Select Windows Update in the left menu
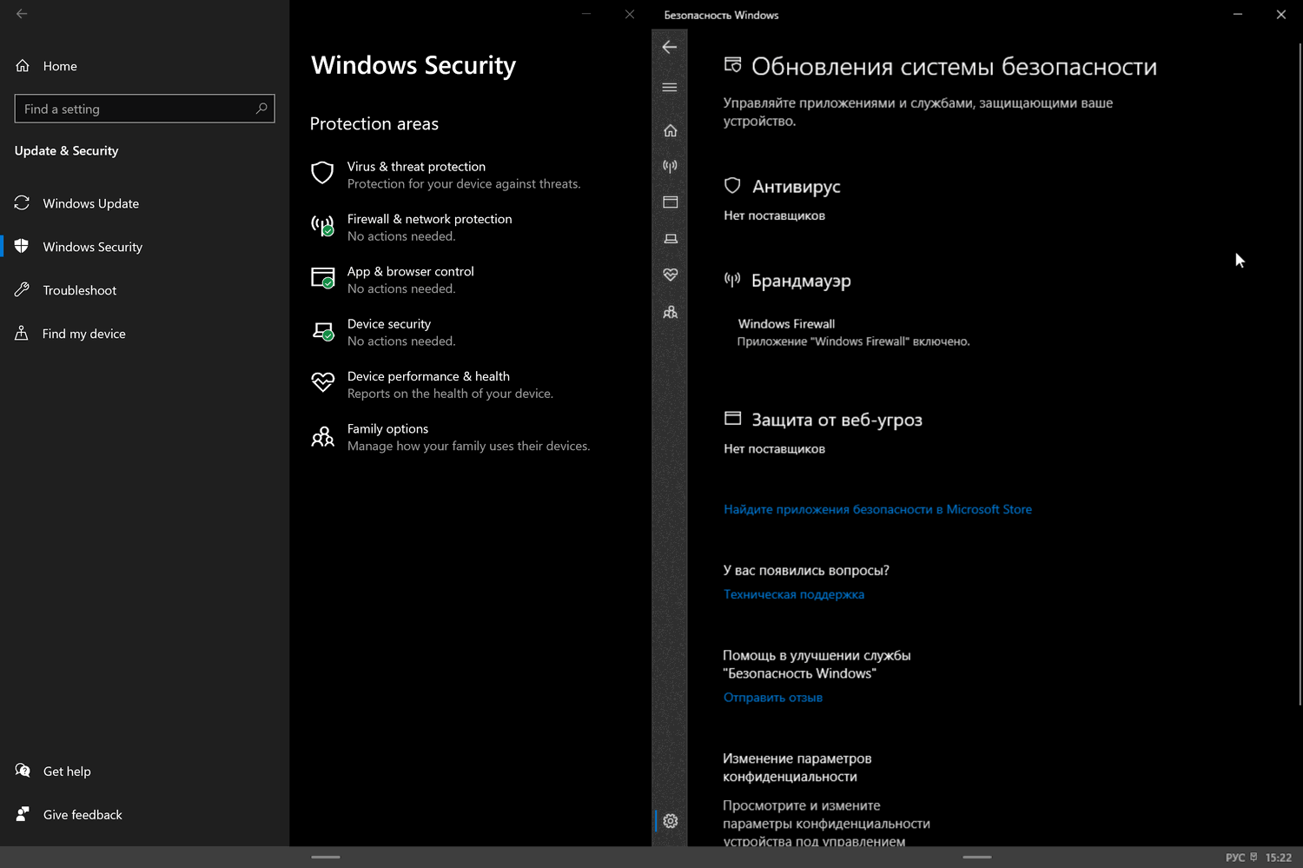 pyautogui.click(x=90, y=203)
